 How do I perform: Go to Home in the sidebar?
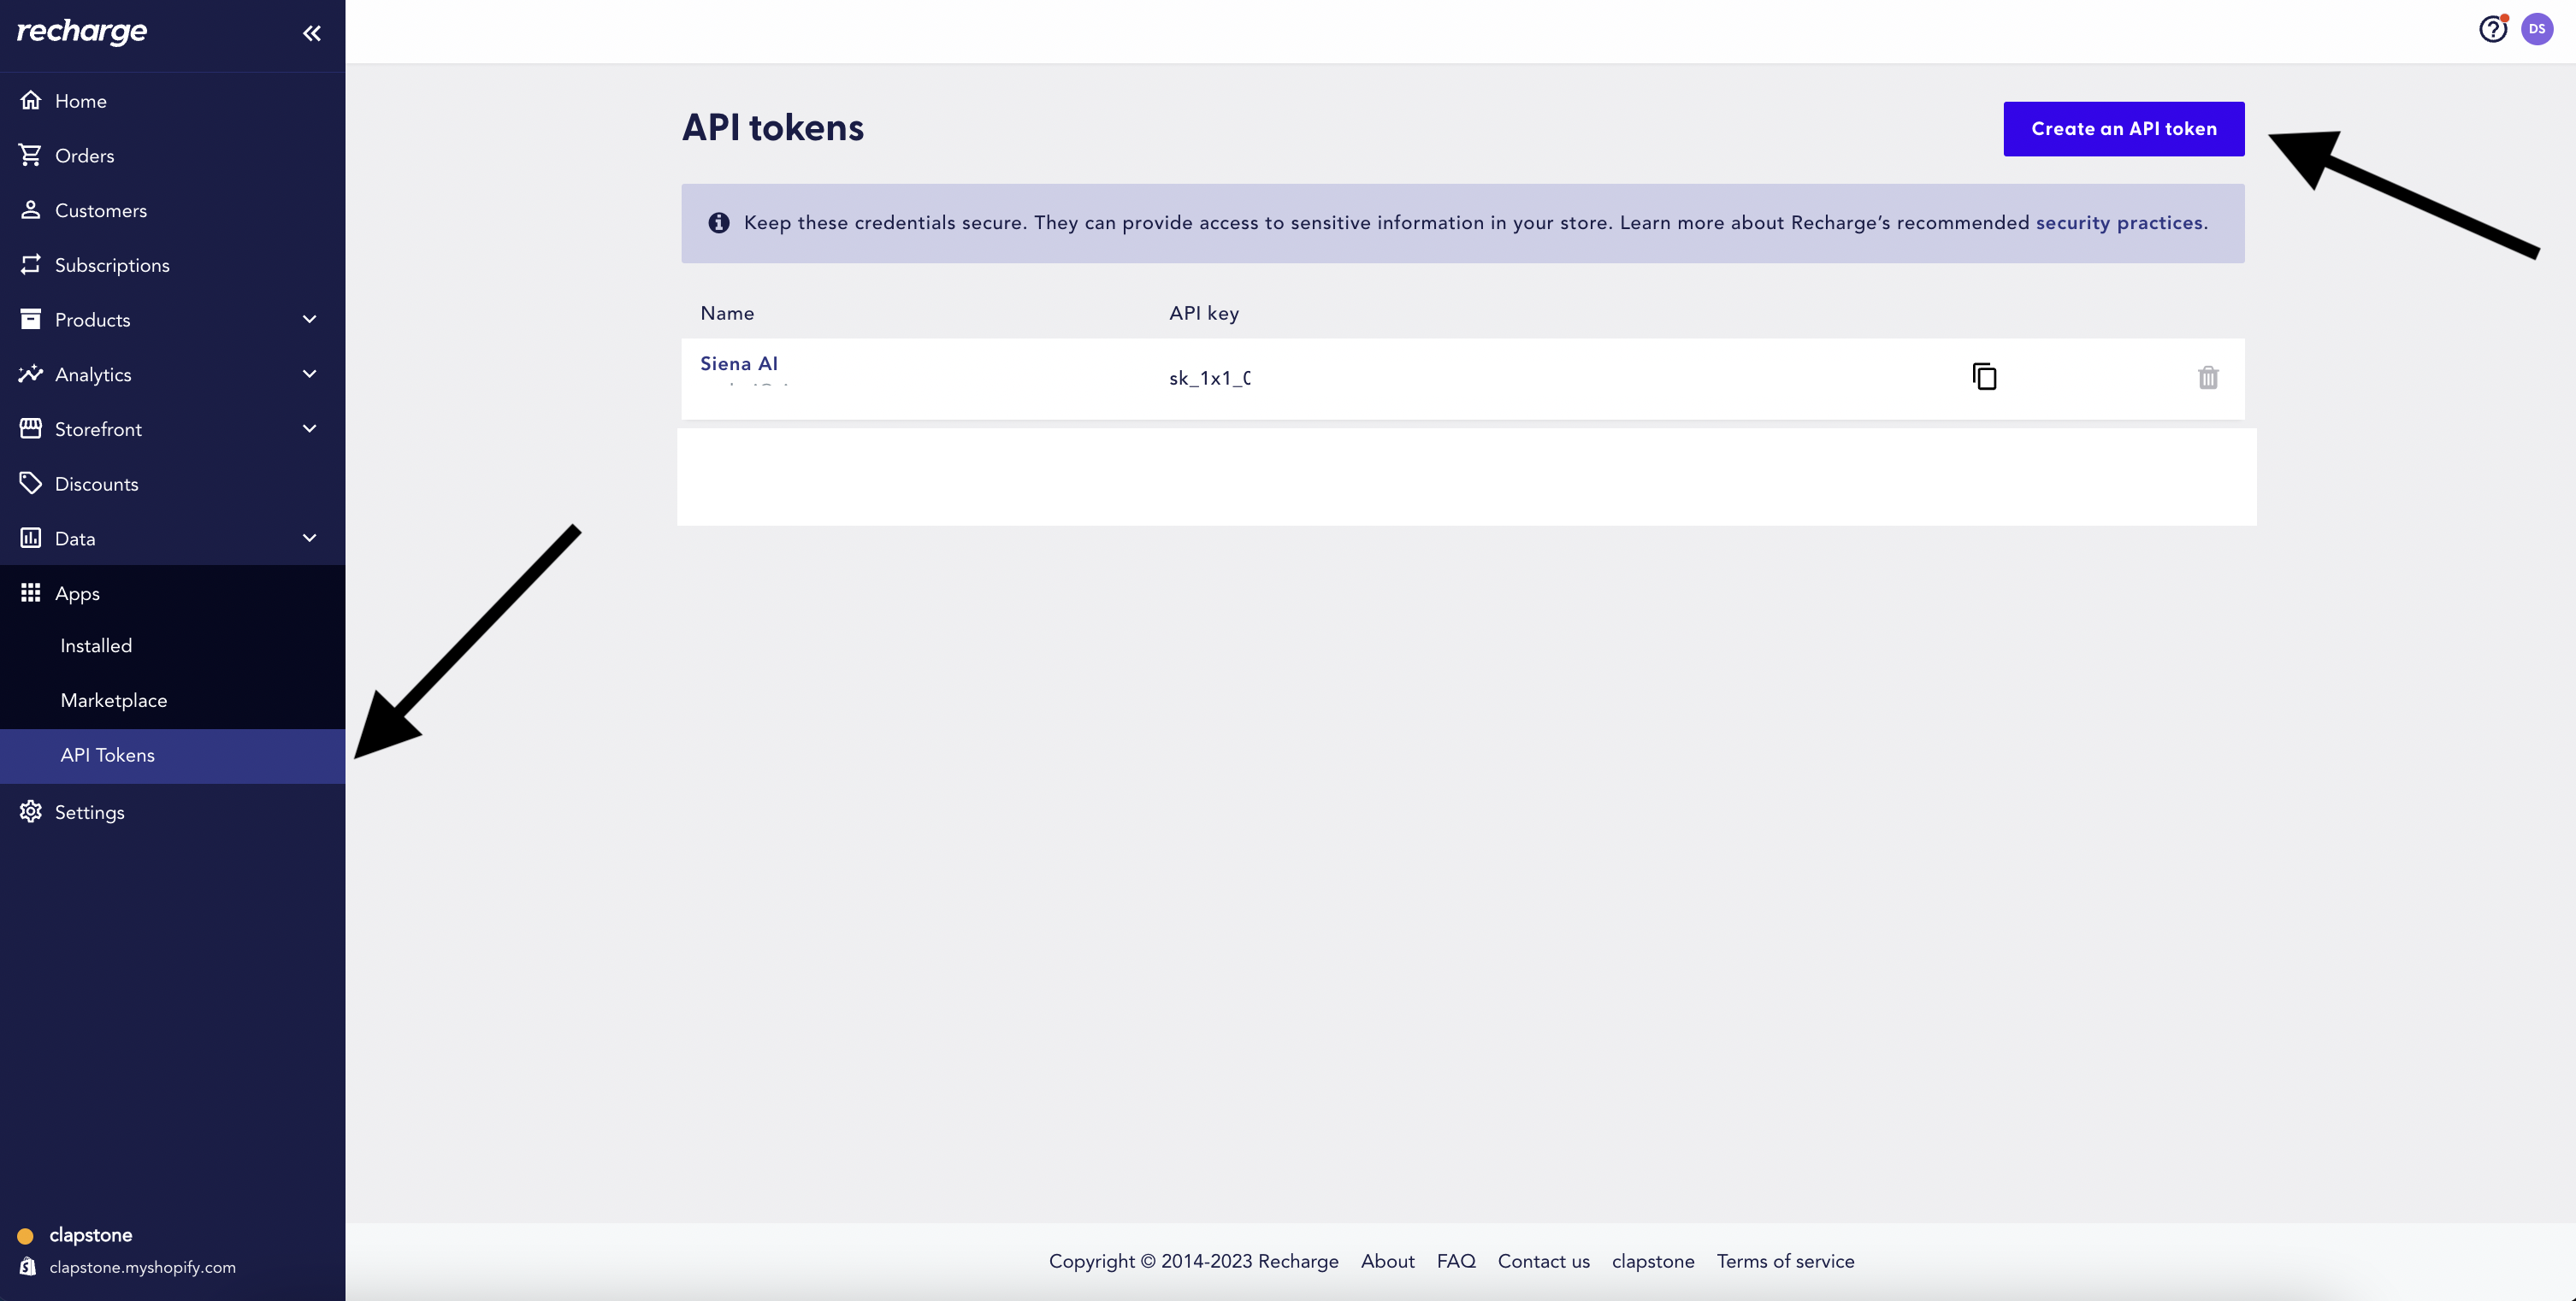[x=172, y=101]
